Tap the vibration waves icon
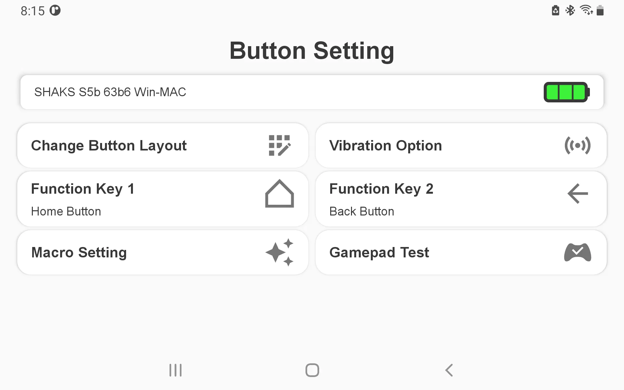 tap(578, 145)
